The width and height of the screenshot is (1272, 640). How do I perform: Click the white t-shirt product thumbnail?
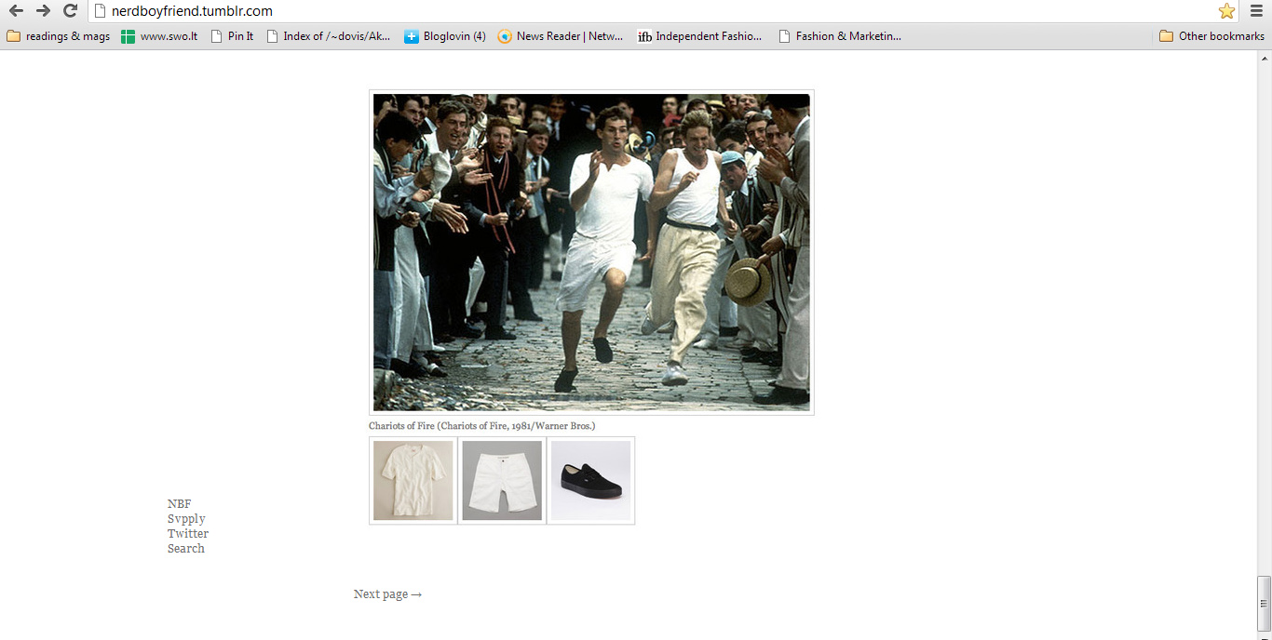pyautogui.click(x=413, y=480)
